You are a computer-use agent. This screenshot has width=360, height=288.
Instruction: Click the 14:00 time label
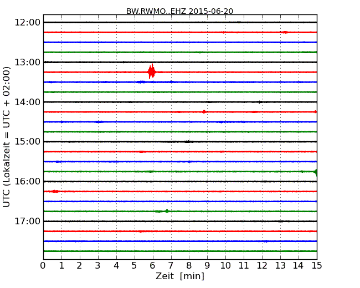[27, 102]
